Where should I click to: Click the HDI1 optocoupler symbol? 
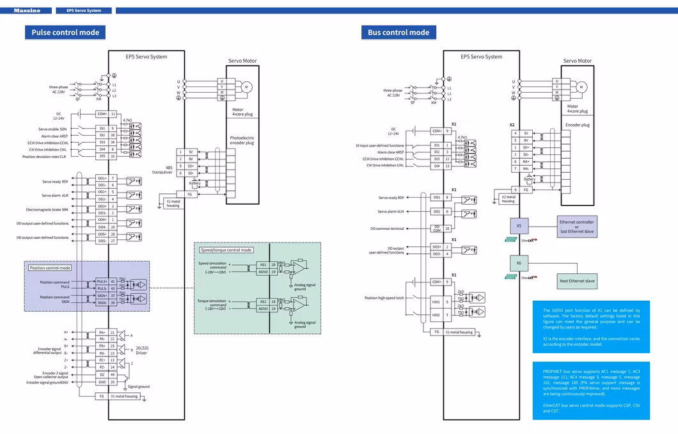[x=476, y=298]
